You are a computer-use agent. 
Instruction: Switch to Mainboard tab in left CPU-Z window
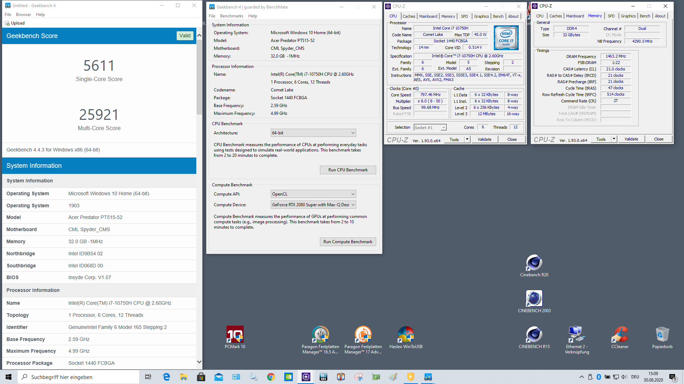[428, 16]
